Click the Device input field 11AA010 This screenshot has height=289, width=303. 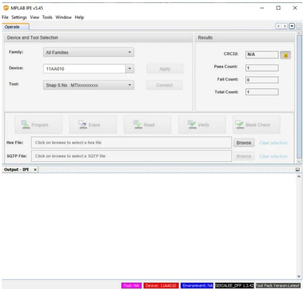tap(84, 69)
